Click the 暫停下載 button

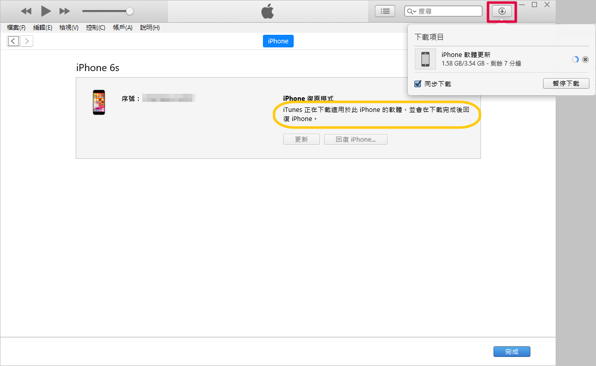pos(566,84)
